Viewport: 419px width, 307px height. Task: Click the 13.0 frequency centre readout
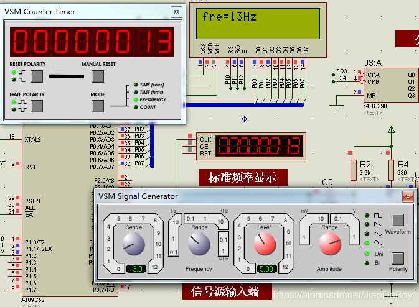click(136, 269)
